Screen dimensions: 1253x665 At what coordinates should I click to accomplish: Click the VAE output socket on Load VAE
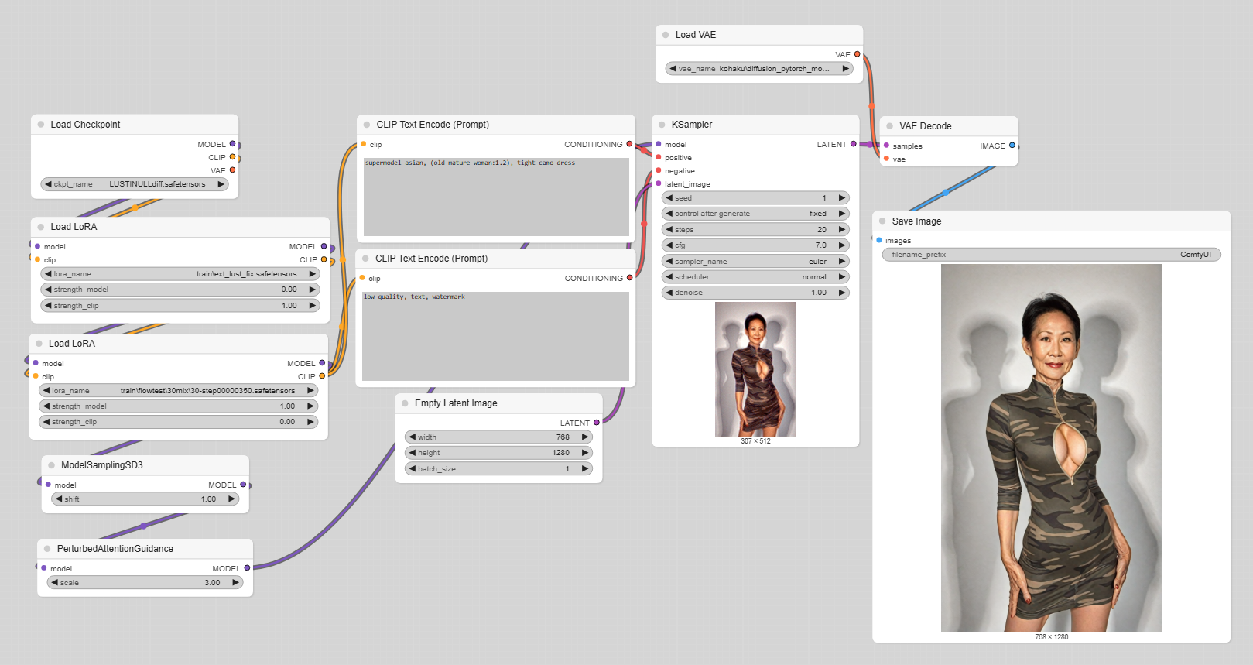coord(857,54)
